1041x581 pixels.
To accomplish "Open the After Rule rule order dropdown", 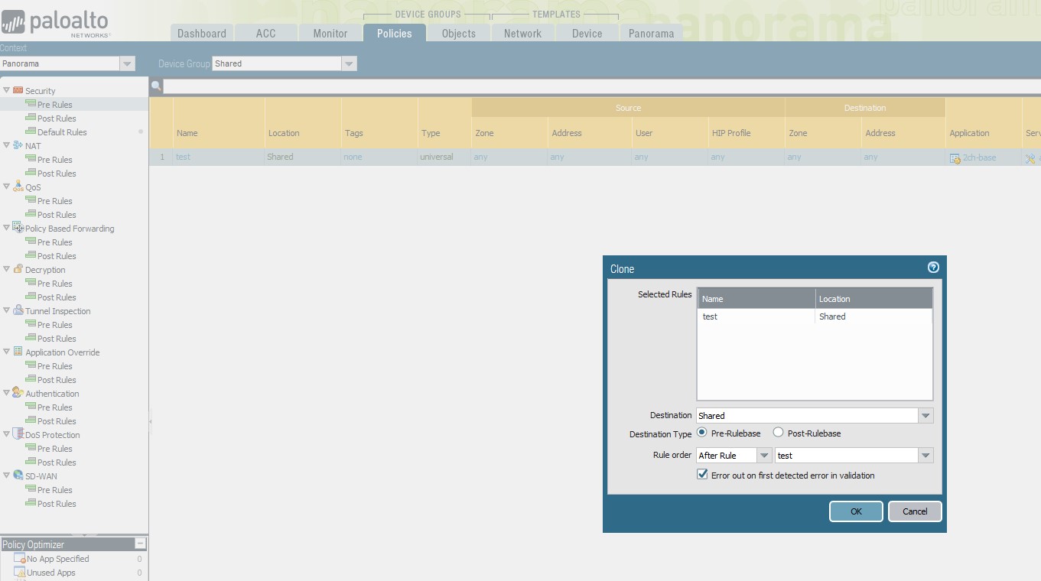I will 763,455.
